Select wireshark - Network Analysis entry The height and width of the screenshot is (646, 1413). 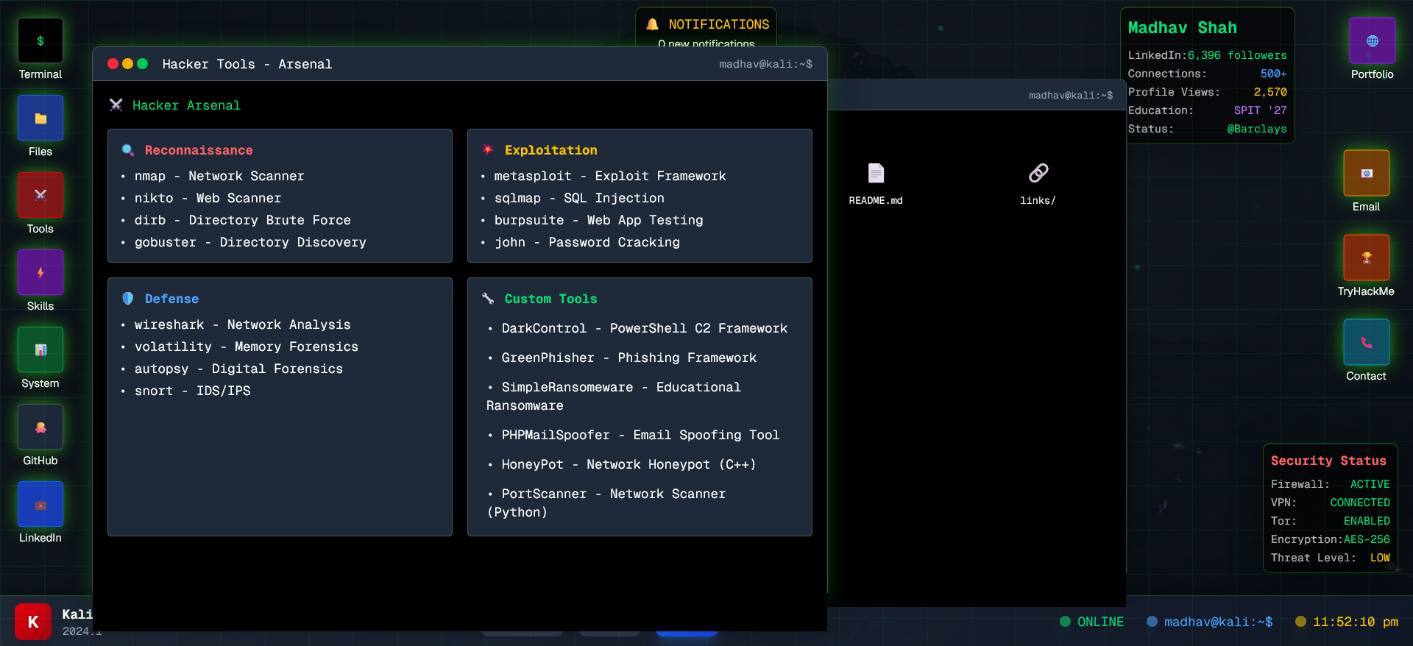tap(242, 324)
